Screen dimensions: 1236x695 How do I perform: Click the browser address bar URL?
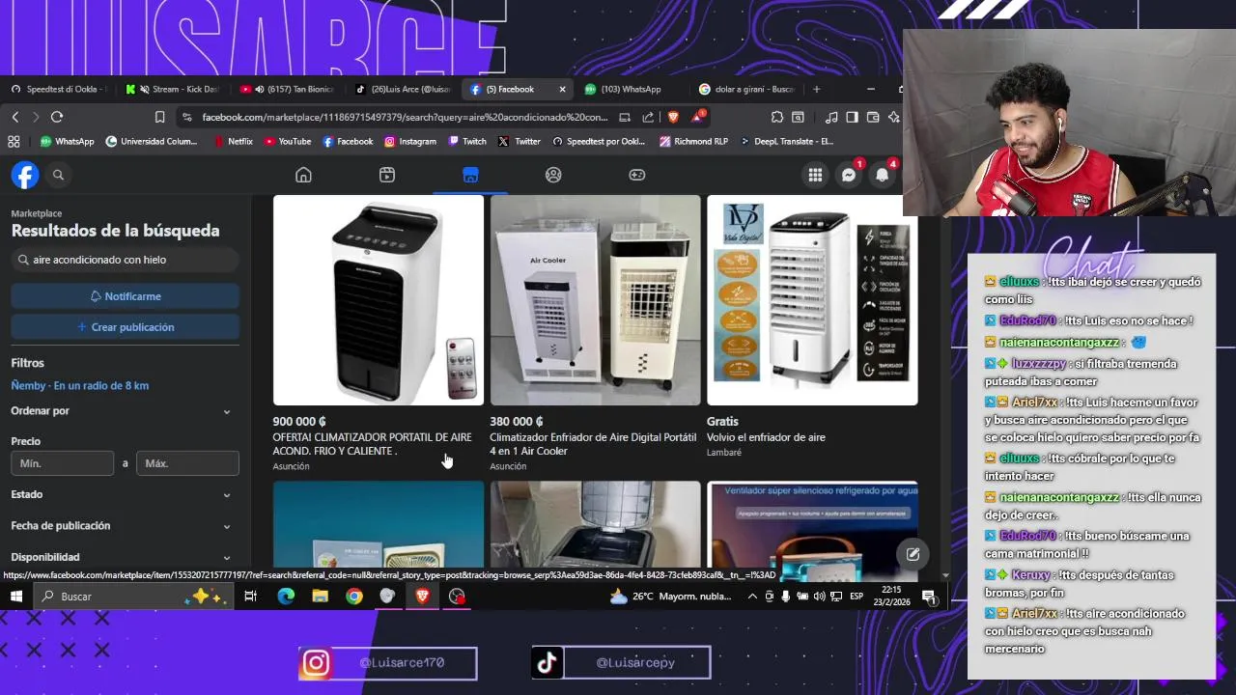click(405, 117)
